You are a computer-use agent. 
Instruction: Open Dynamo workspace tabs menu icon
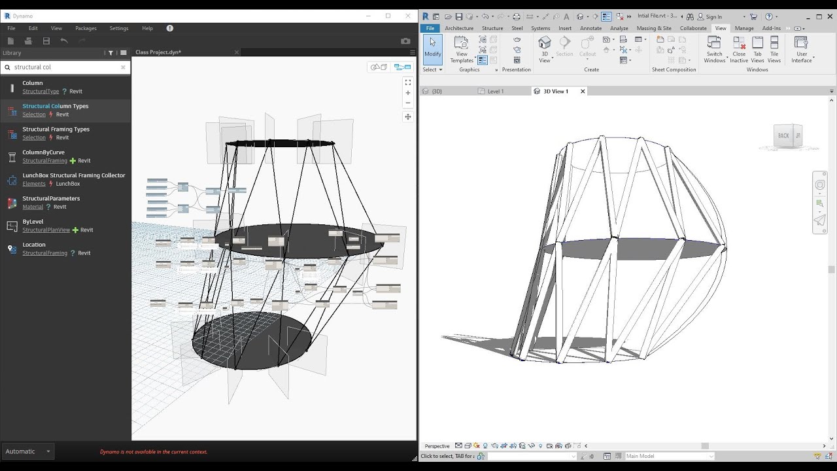[411, 52]
